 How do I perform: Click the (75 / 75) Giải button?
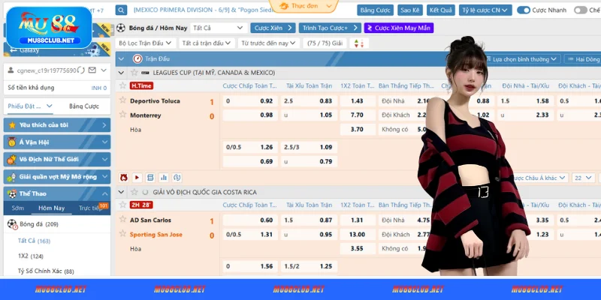point(325,43)
